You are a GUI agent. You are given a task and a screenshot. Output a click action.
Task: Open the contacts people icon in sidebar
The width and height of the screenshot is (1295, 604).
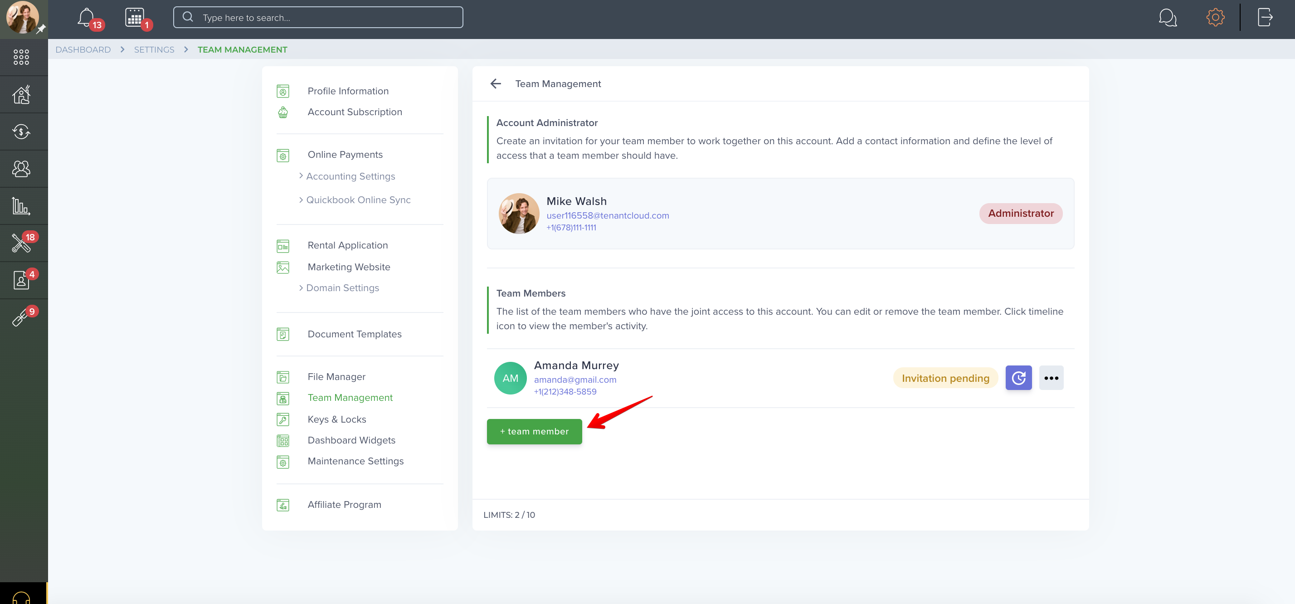(x=21, y=169)
